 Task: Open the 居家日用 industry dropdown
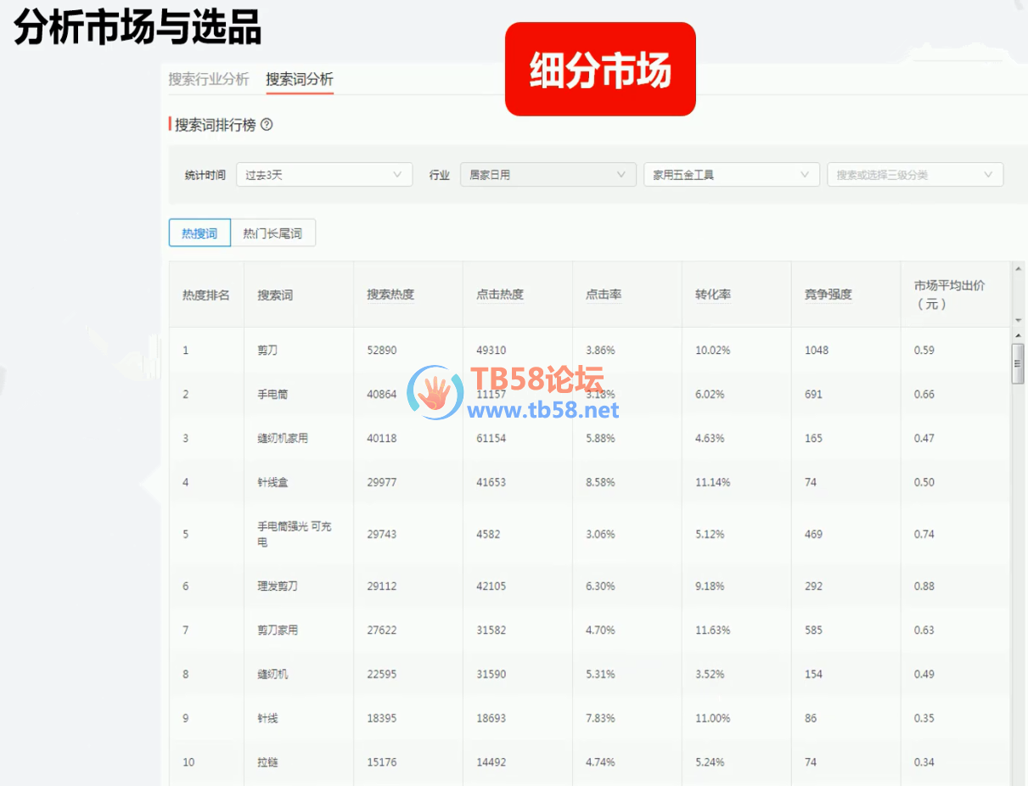548,175
